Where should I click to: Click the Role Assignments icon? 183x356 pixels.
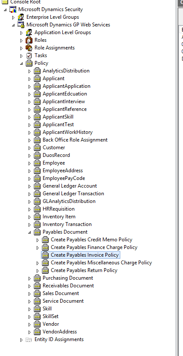pyautogui.click(x=29, y=48)
